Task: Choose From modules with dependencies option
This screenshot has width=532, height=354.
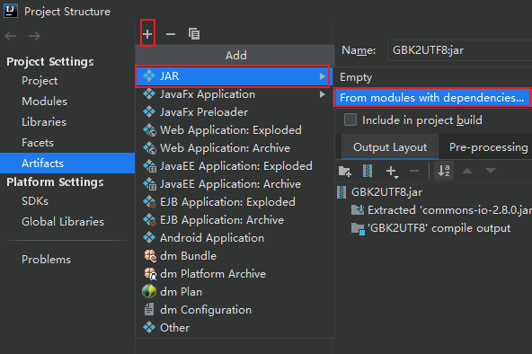Action: 432,98
